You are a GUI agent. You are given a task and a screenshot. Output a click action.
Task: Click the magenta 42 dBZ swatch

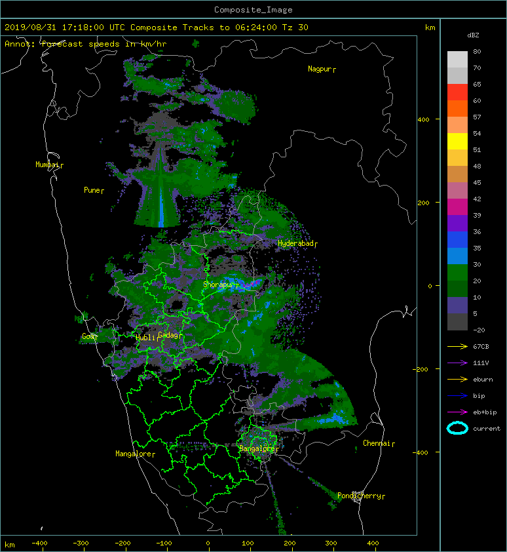pos(457,207)
